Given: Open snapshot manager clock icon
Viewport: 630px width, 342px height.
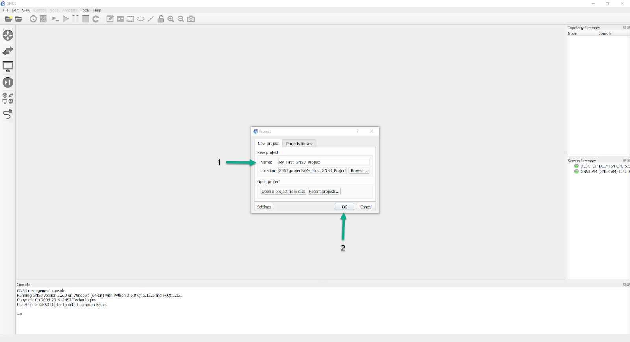Looking at the screenshot, I should 33,19.
